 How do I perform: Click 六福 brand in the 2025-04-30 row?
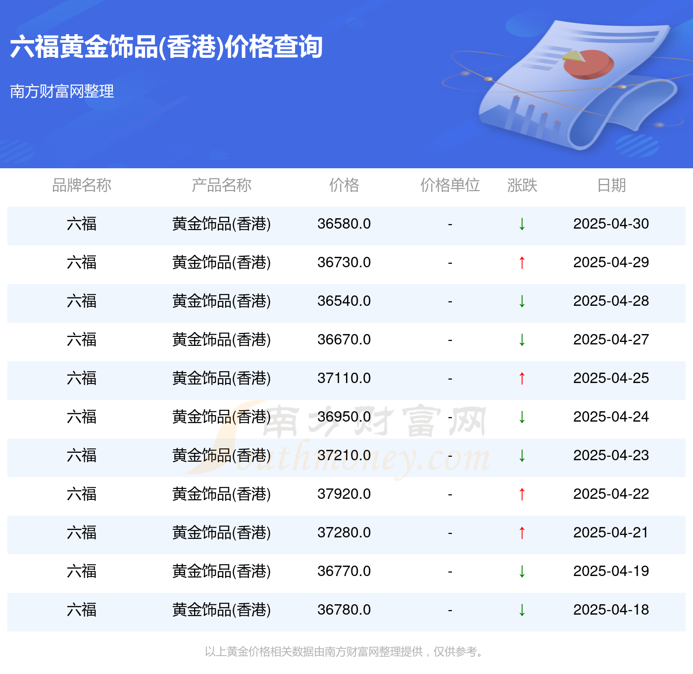82,224
